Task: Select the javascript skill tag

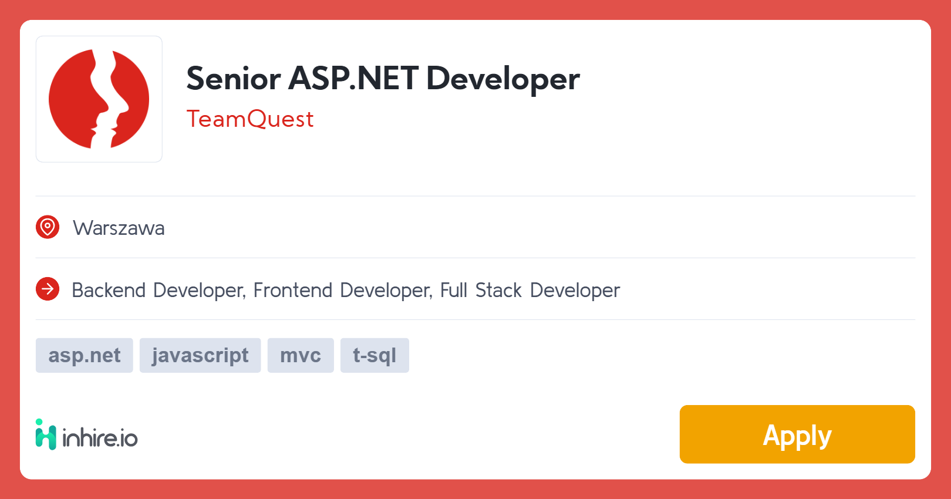Action: click(x=200, y=355)
